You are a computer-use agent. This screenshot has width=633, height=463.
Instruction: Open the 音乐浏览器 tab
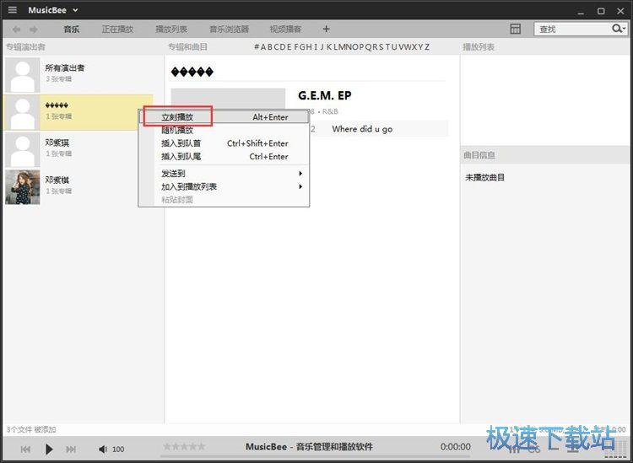(229, 29)
